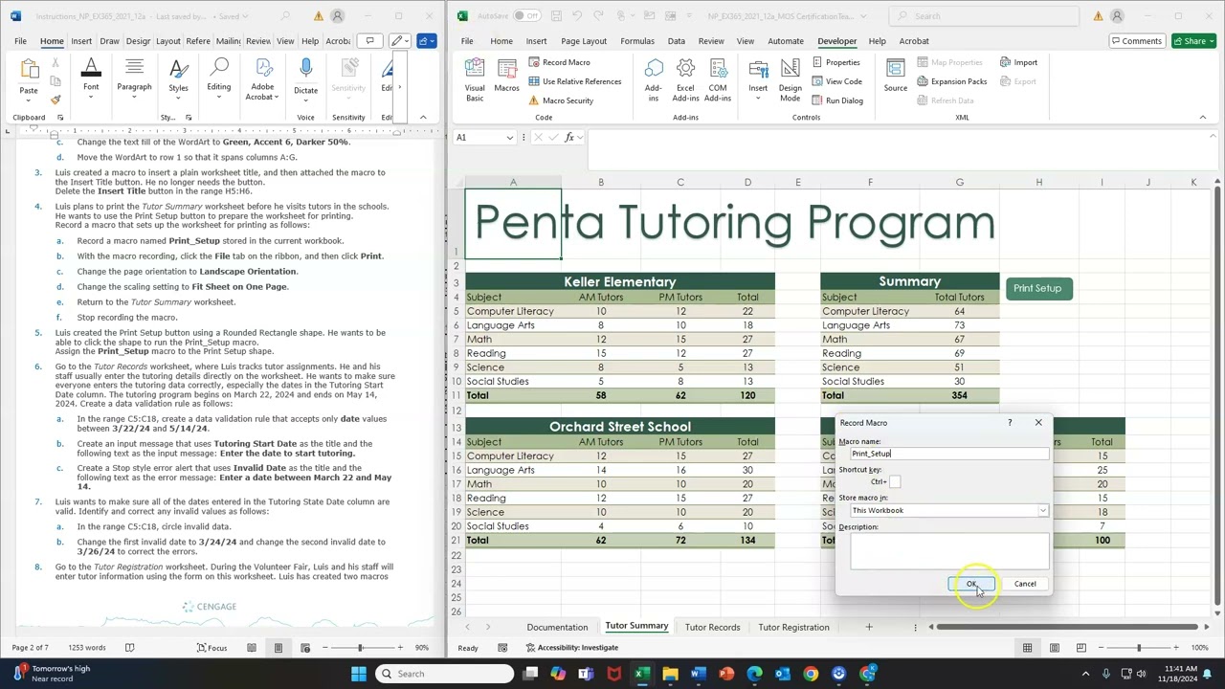Switch to Tutor Registration sheet

[793, 627]
